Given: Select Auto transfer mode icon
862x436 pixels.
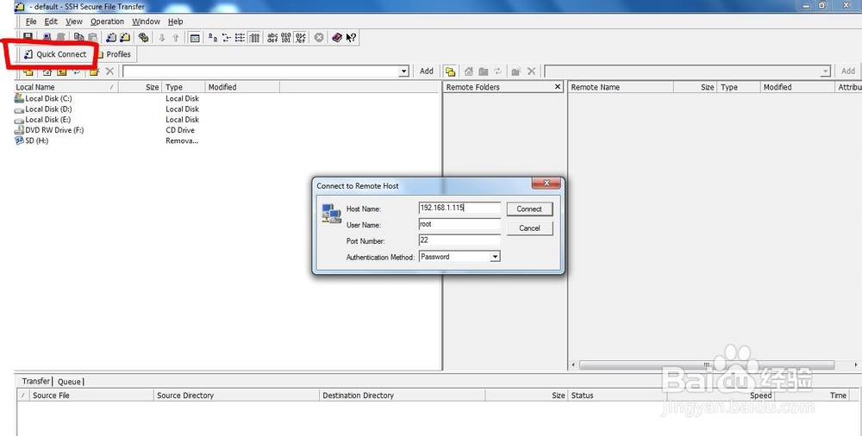Looking at the screenshot, I should (x=300, y=37).
